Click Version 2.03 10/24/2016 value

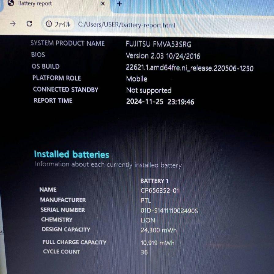click(x=163, y=56)
